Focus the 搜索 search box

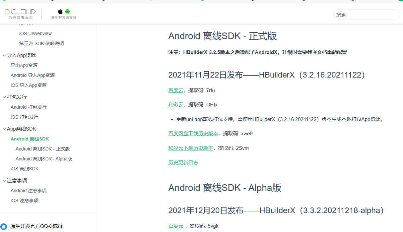(x=366, y=15)
